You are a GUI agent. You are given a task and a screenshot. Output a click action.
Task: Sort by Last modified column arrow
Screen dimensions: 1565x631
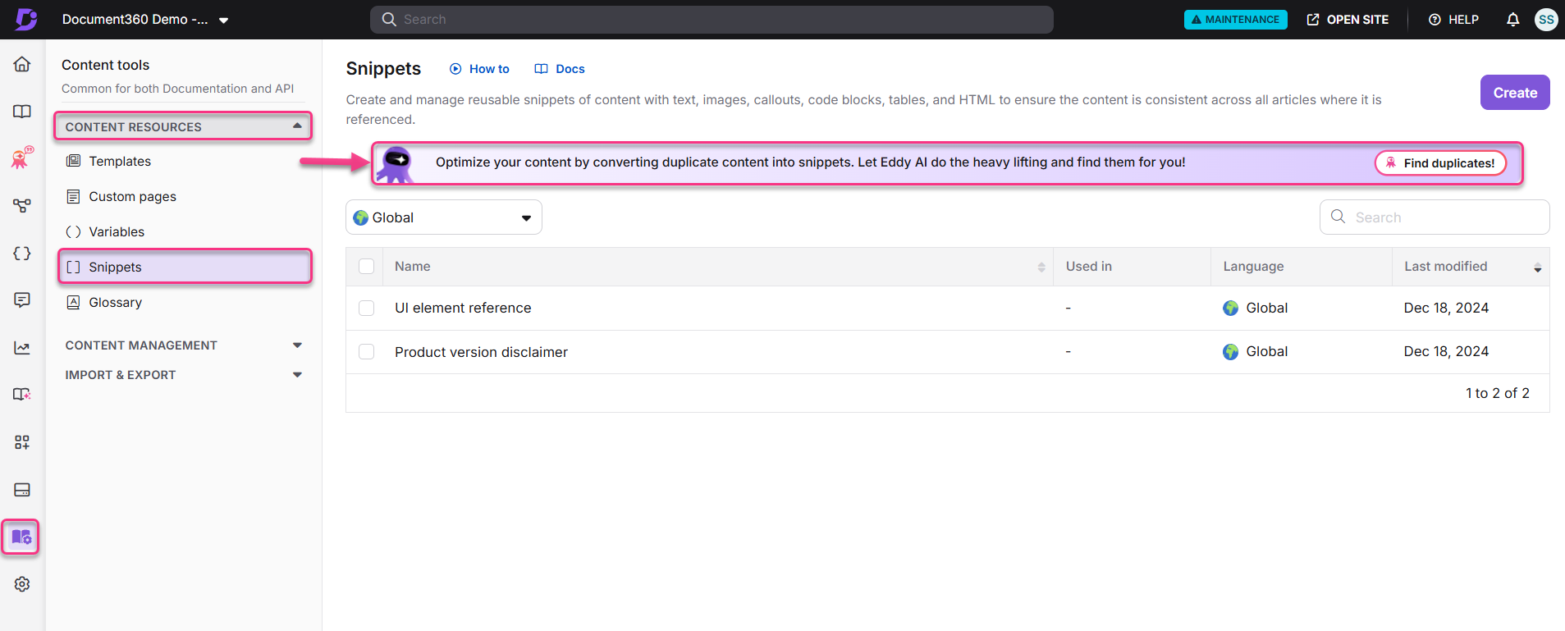(1537, 267)
